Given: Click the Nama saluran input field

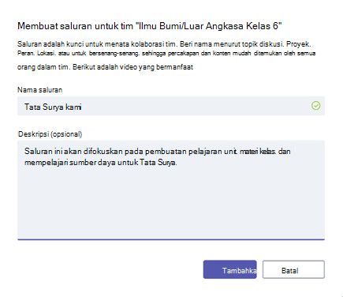Looking at the screenshot, I should click(171, 106).
